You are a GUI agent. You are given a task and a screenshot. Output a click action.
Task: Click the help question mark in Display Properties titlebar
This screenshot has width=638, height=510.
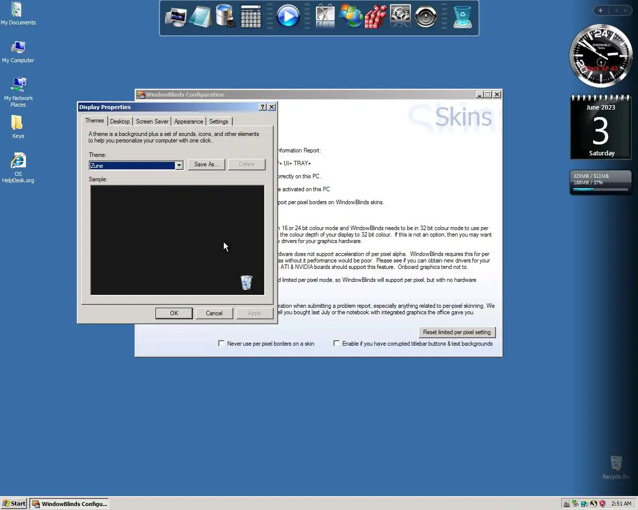pyautogui.click(x=263, y=107)
